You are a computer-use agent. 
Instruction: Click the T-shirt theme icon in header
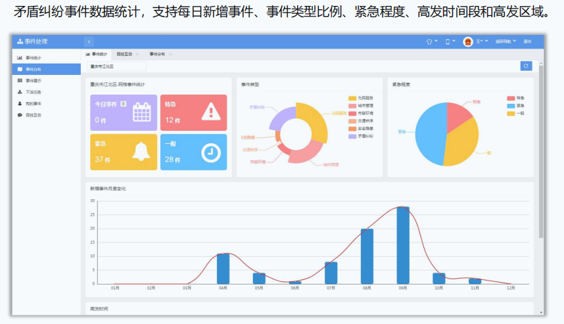click(429, 41)
